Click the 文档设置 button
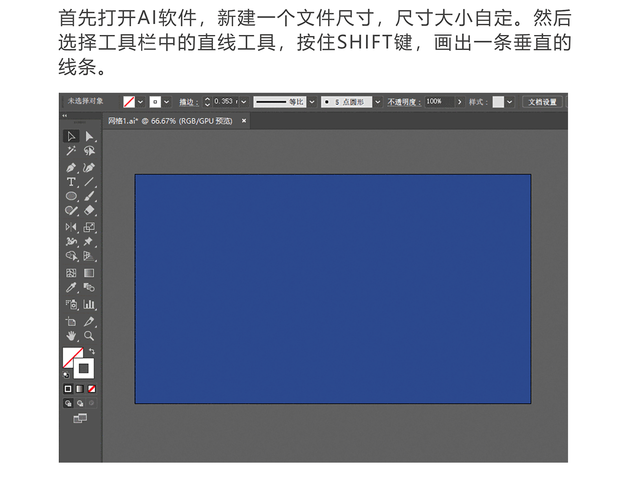The image size is (622, 485). (x=542, y=102)
